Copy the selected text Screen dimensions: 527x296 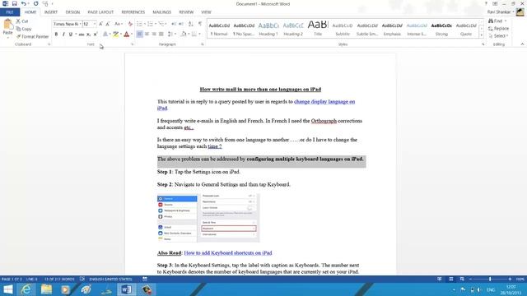coord(24,29)
